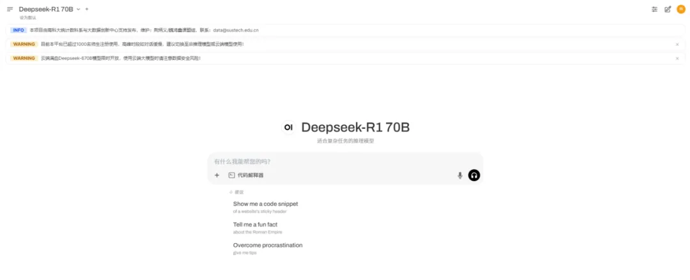
Task: Start a new chat with pencil icon
Action: point(668,9)
